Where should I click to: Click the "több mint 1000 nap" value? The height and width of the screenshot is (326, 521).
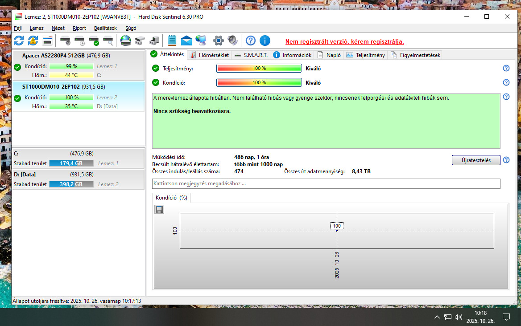point(259,164)
